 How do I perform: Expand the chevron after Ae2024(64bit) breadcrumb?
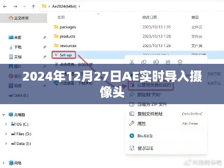click(79, 6)
